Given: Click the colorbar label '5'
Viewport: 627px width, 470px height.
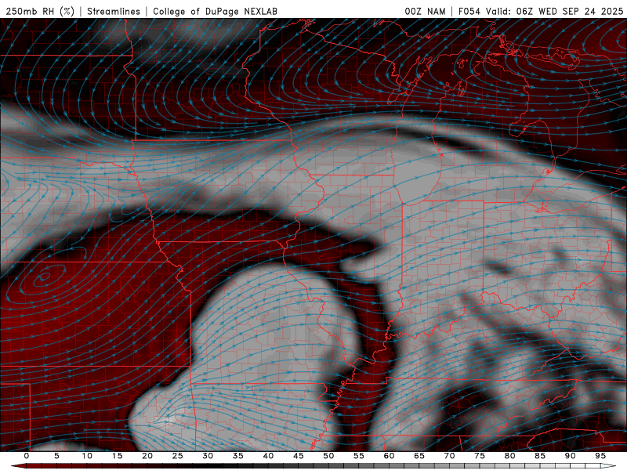Looking at the screenshot, I should [x=56, y=456].
